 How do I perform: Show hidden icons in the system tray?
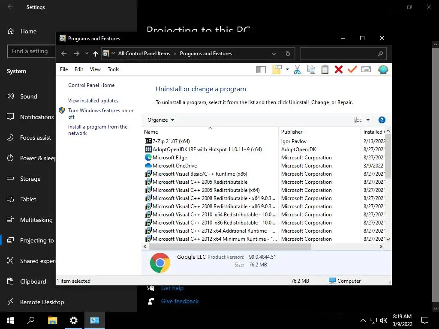[363, 320]
